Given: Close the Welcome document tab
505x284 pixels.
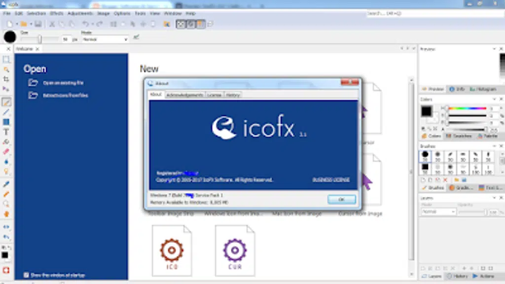Looking at the screenshot, I should tap(37, 49).
